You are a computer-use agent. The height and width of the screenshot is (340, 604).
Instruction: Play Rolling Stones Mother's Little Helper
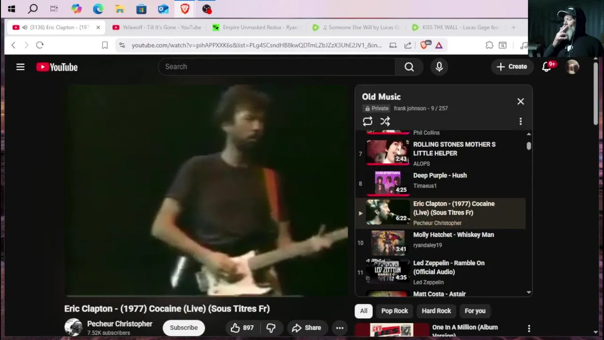tap(441, 153)
